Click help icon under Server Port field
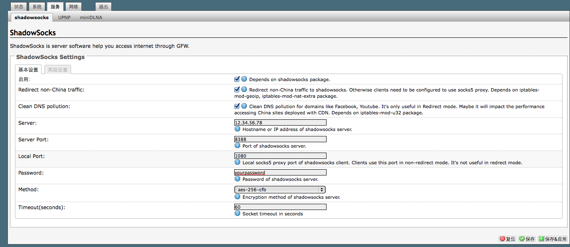 238,146
